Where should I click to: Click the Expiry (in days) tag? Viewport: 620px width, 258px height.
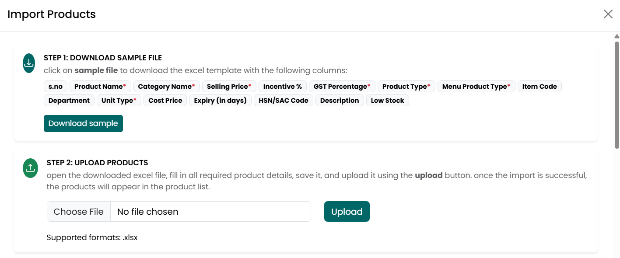point(221,101)
